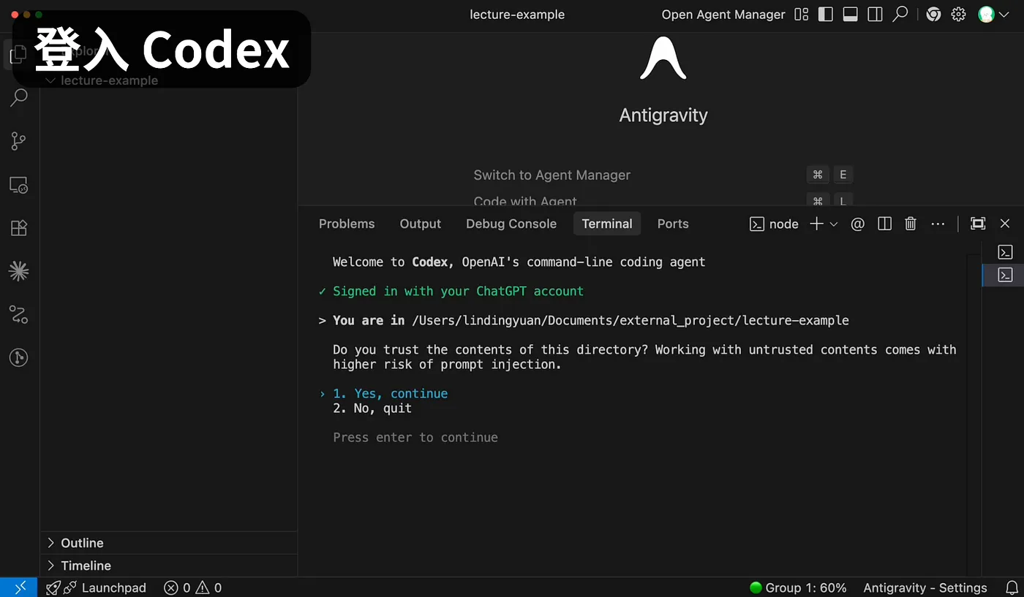The width and height of the screenshot is (1024, 597).
Task: Click the Customize Layout icon in title bar
Action: pos(802,15)
